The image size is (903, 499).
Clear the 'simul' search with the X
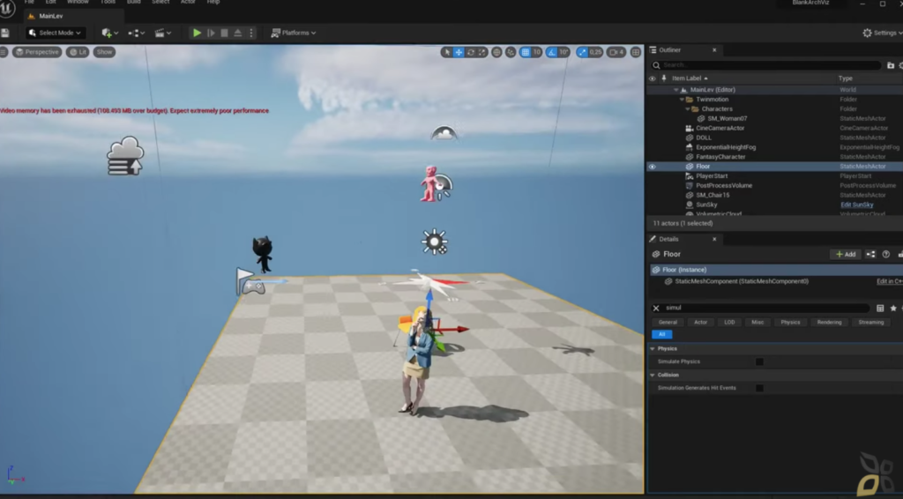coord(656,309)
